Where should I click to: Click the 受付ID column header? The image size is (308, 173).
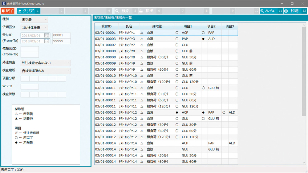(106, 26)
